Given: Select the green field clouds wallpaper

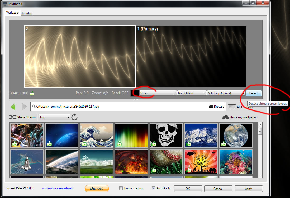Looking at the screenshot, I should (x=97, y=162).
